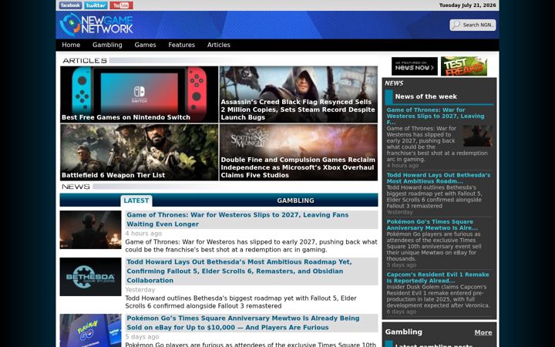Click Bethesda Game Studios logo thumbnail
555x347 pixels.
[90, 277]
